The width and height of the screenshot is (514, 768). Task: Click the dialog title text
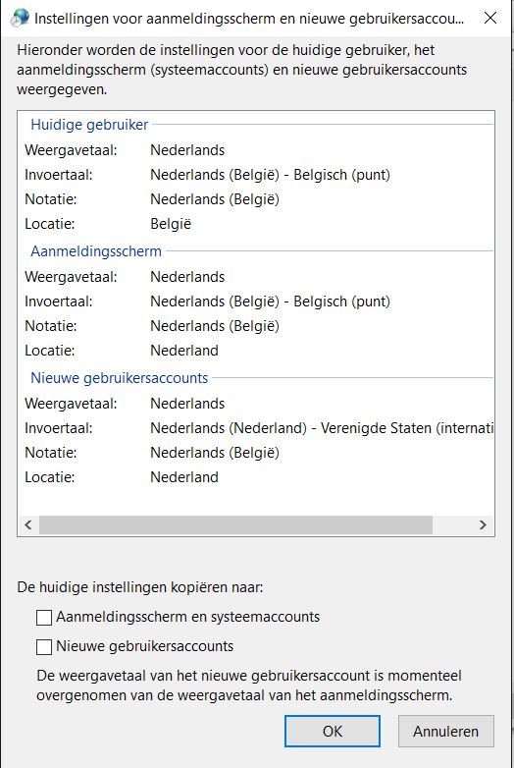[249, 19]
